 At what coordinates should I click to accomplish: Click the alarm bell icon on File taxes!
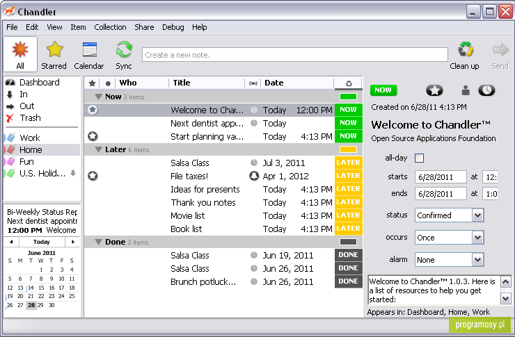(253, 176)
